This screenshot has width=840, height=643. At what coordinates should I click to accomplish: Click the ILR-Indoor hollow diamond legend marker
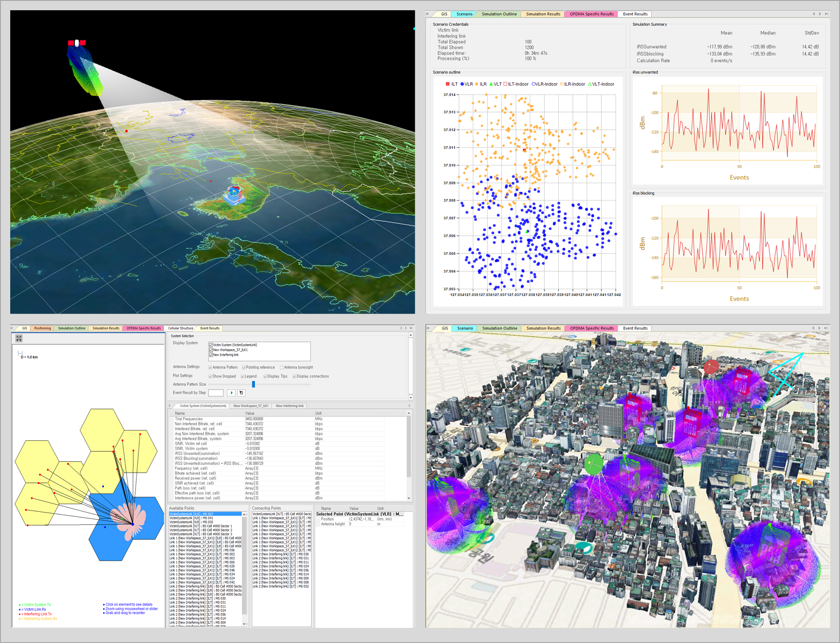[562, 84]
